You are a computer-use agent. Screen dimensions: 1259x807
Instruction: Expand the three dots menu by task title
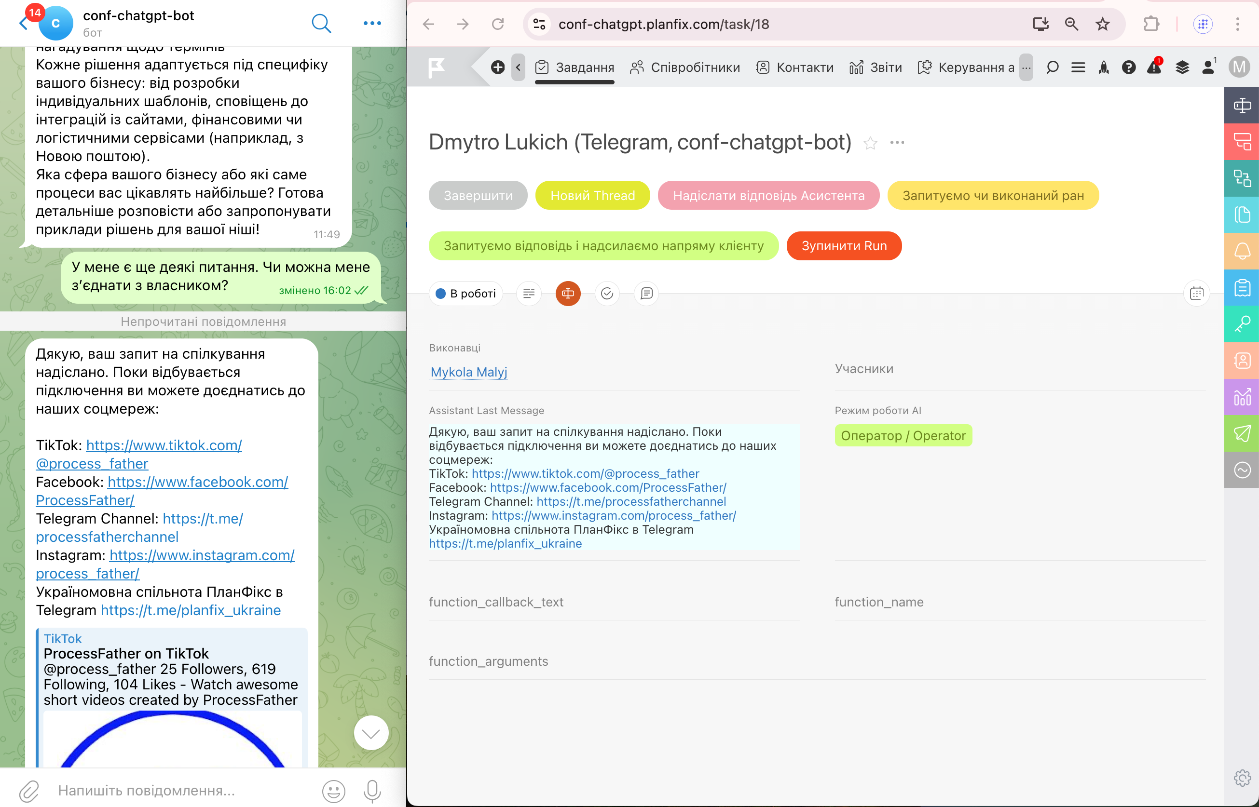pyautogui.click(x=897, y=143)
